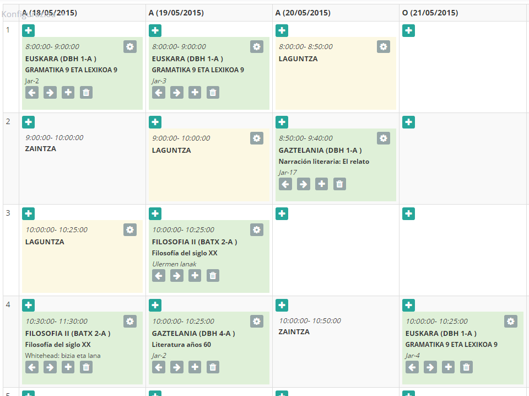The height and width of the screenshot is (396, 529).
Task: Delete the GAZTELANIA DBH 4-A Jar-2 session
Action: [213, 367]
